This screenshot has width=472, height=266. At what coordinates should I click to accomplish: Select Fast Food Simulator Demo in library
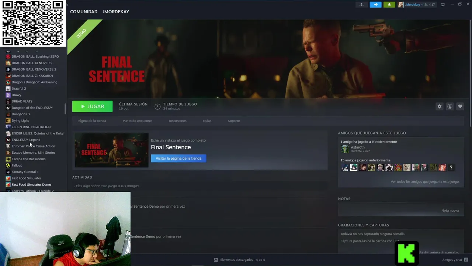(x=31, y=185)
